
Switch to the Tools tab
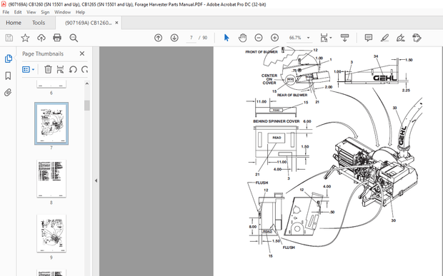39,23
